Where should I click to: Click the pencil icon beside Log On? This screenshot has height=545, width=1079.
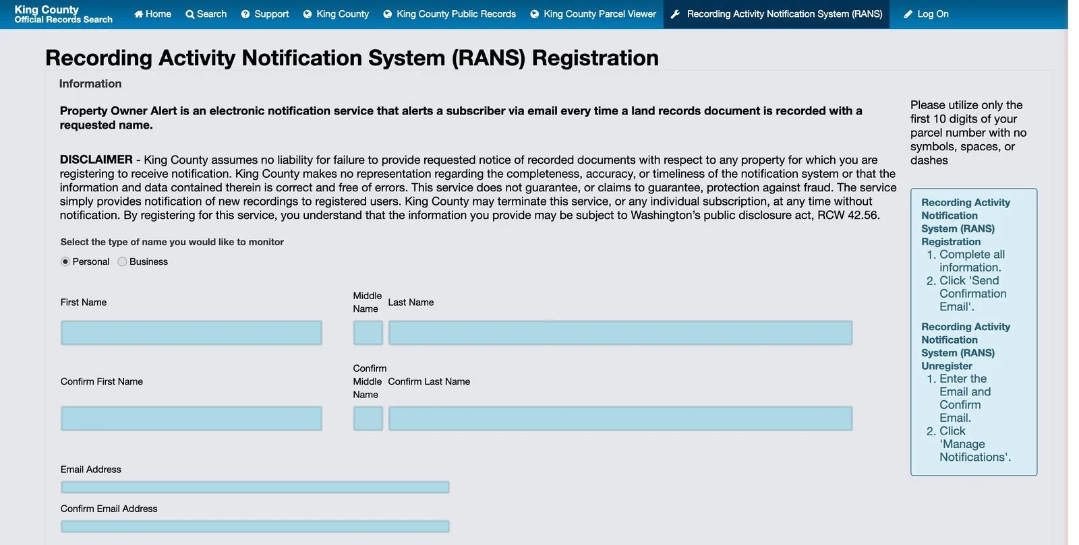pyautogui.click(x=908, y=14)
